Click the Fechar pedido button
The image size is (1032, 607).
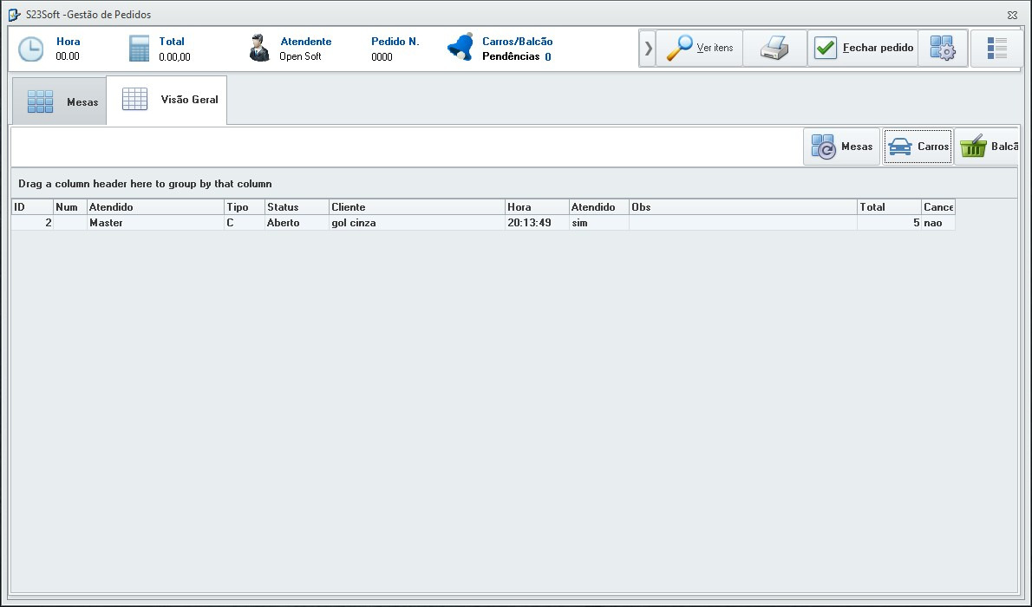pos(864,49)
